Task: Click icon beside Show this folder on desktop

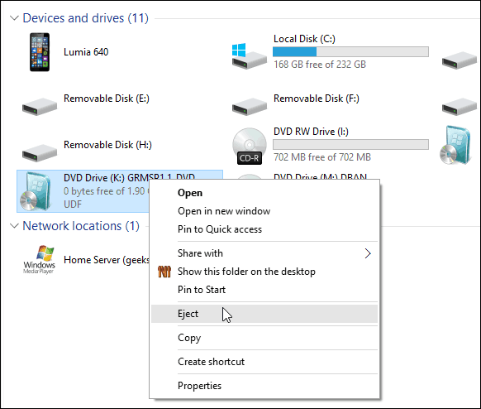Action: coord(164,272)
